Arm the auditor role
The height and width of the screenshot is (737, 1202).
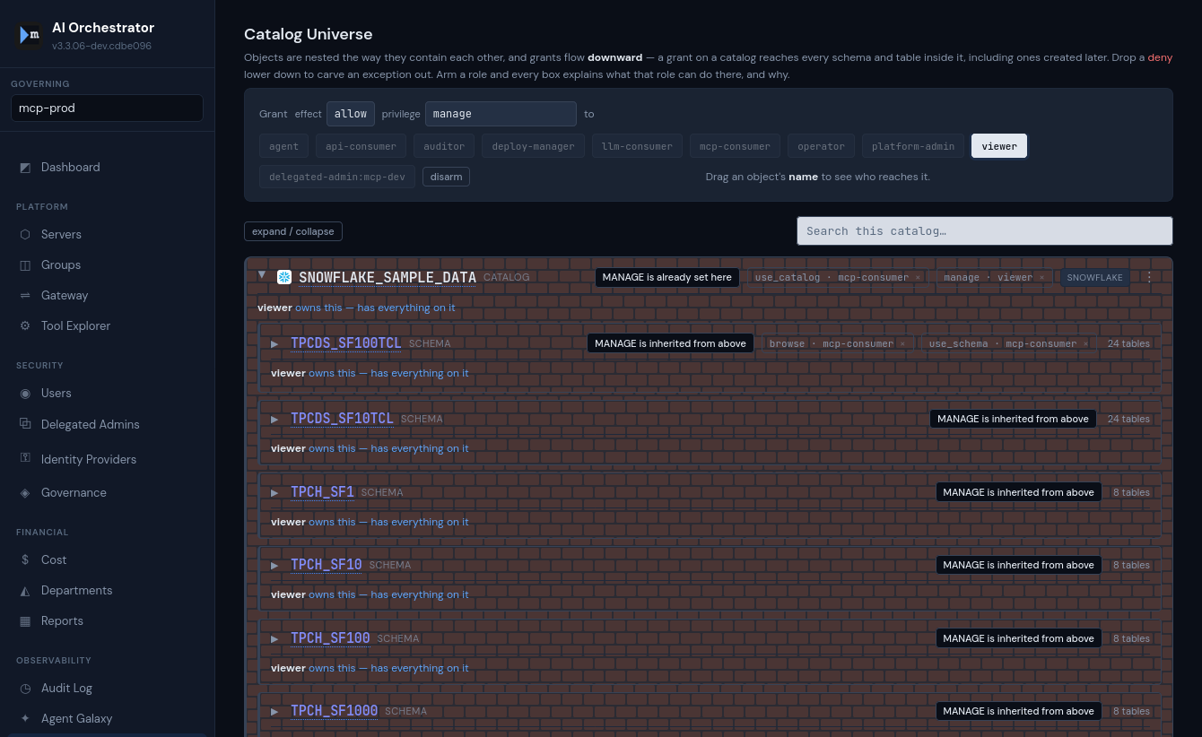[444, 146]
